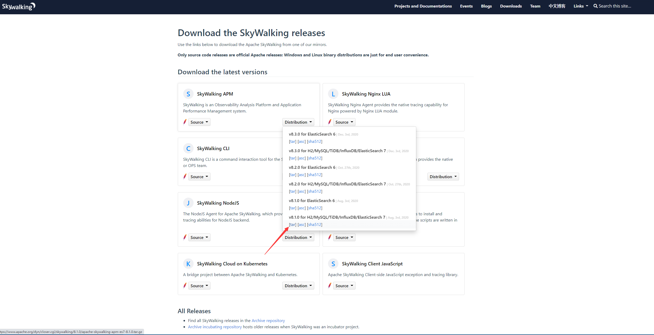The height and width of the screenshot is (335, 654).
Task: Open asc for v8.3.0 H2/MySQL/TiDB/InfluxDB/ElasticSearch 7
Action: pyautogui.click(x=302, y=158)
